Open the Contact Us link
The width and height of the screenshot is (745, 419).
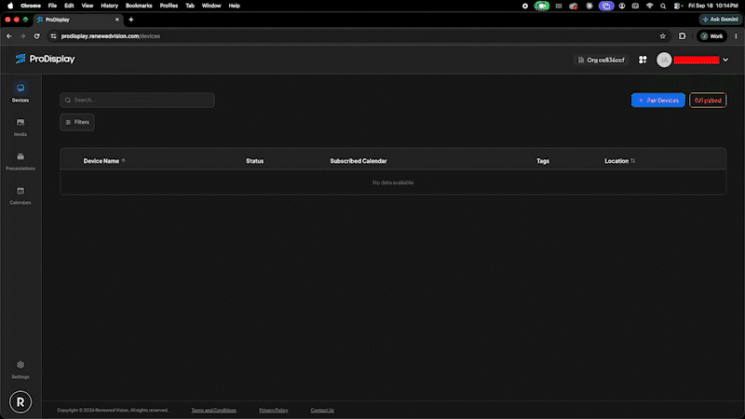(322, 410)
